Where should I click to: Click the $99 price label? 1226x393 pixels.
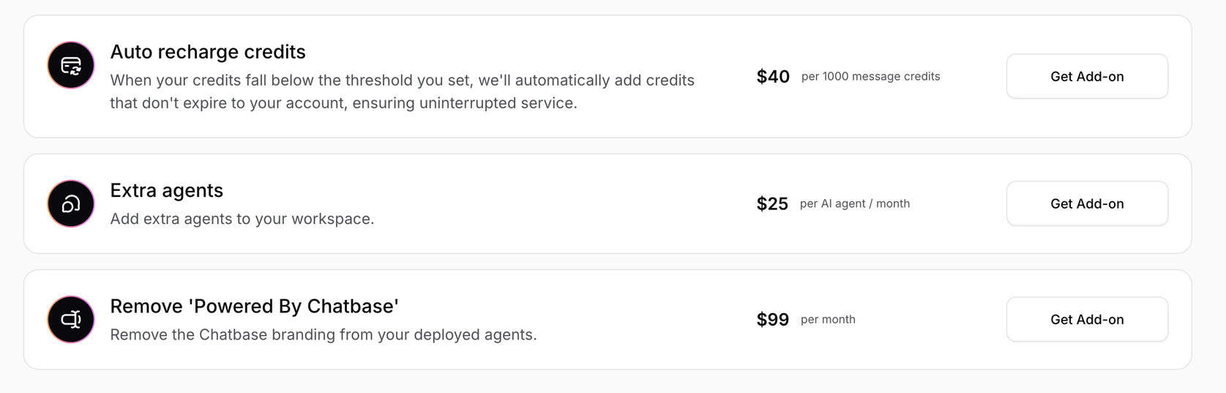pyautogui.click(x=772, y=320)
